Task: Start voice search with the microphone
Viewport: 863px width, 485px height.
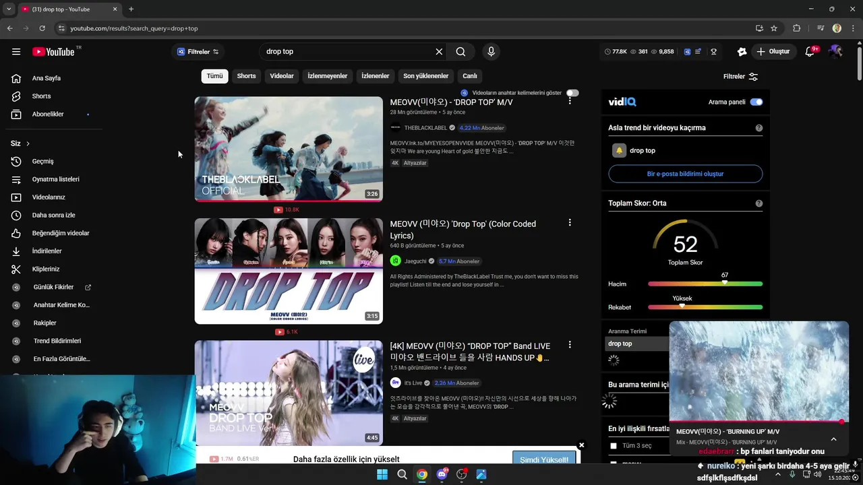Action: coord(491,51)
